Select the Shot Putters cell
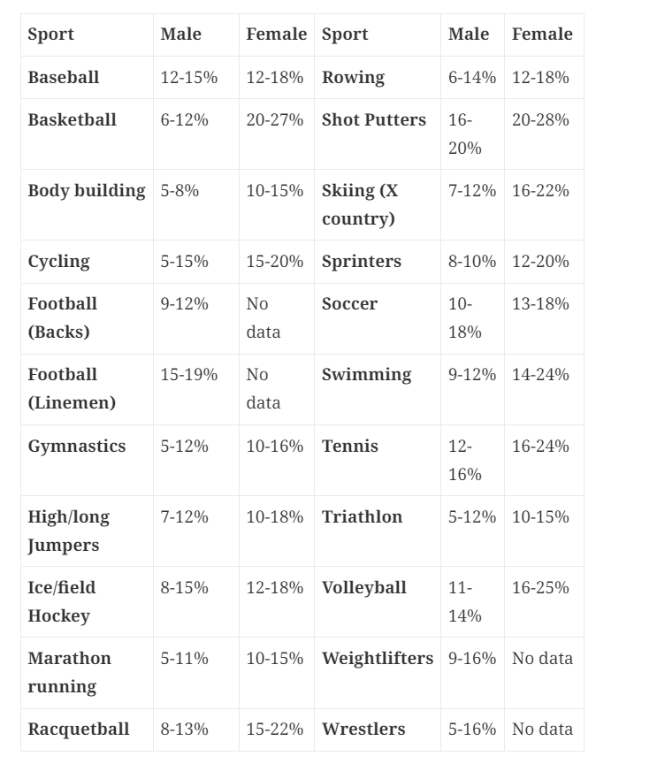 (x=373, y=119)
